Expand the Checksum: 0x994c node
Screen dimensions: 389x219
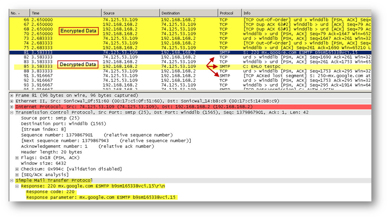(17, 169)
